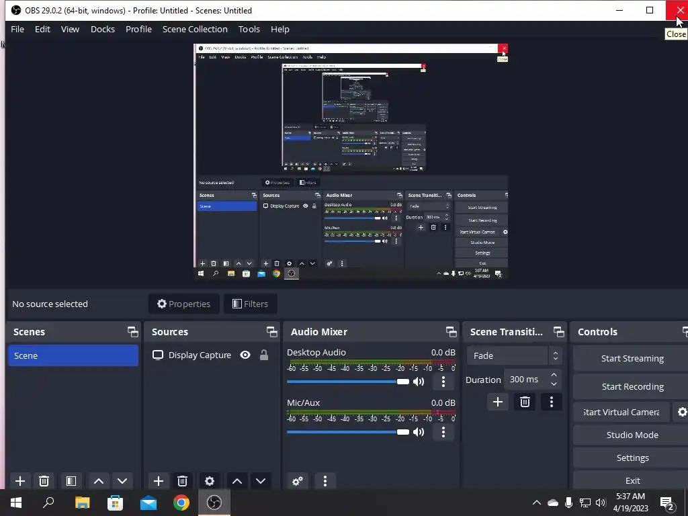Move source down in Sources panel

(x=261, y=481)
